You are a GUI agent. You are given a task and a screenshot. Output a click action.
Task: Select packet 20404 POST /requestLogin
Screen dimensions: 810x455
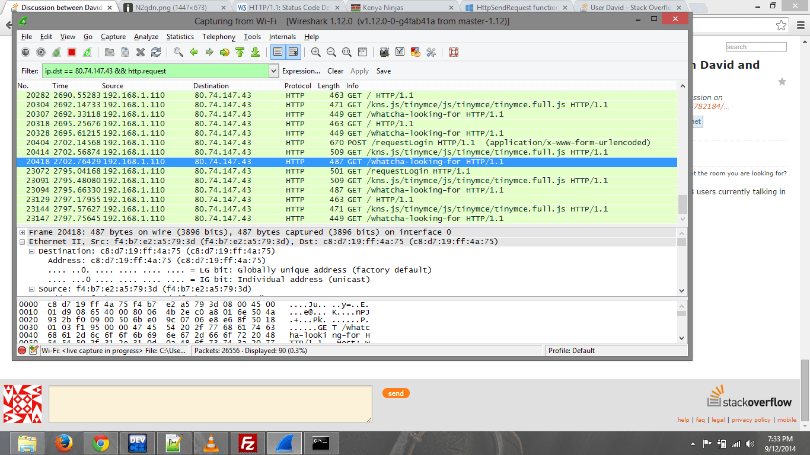(347, 143)
